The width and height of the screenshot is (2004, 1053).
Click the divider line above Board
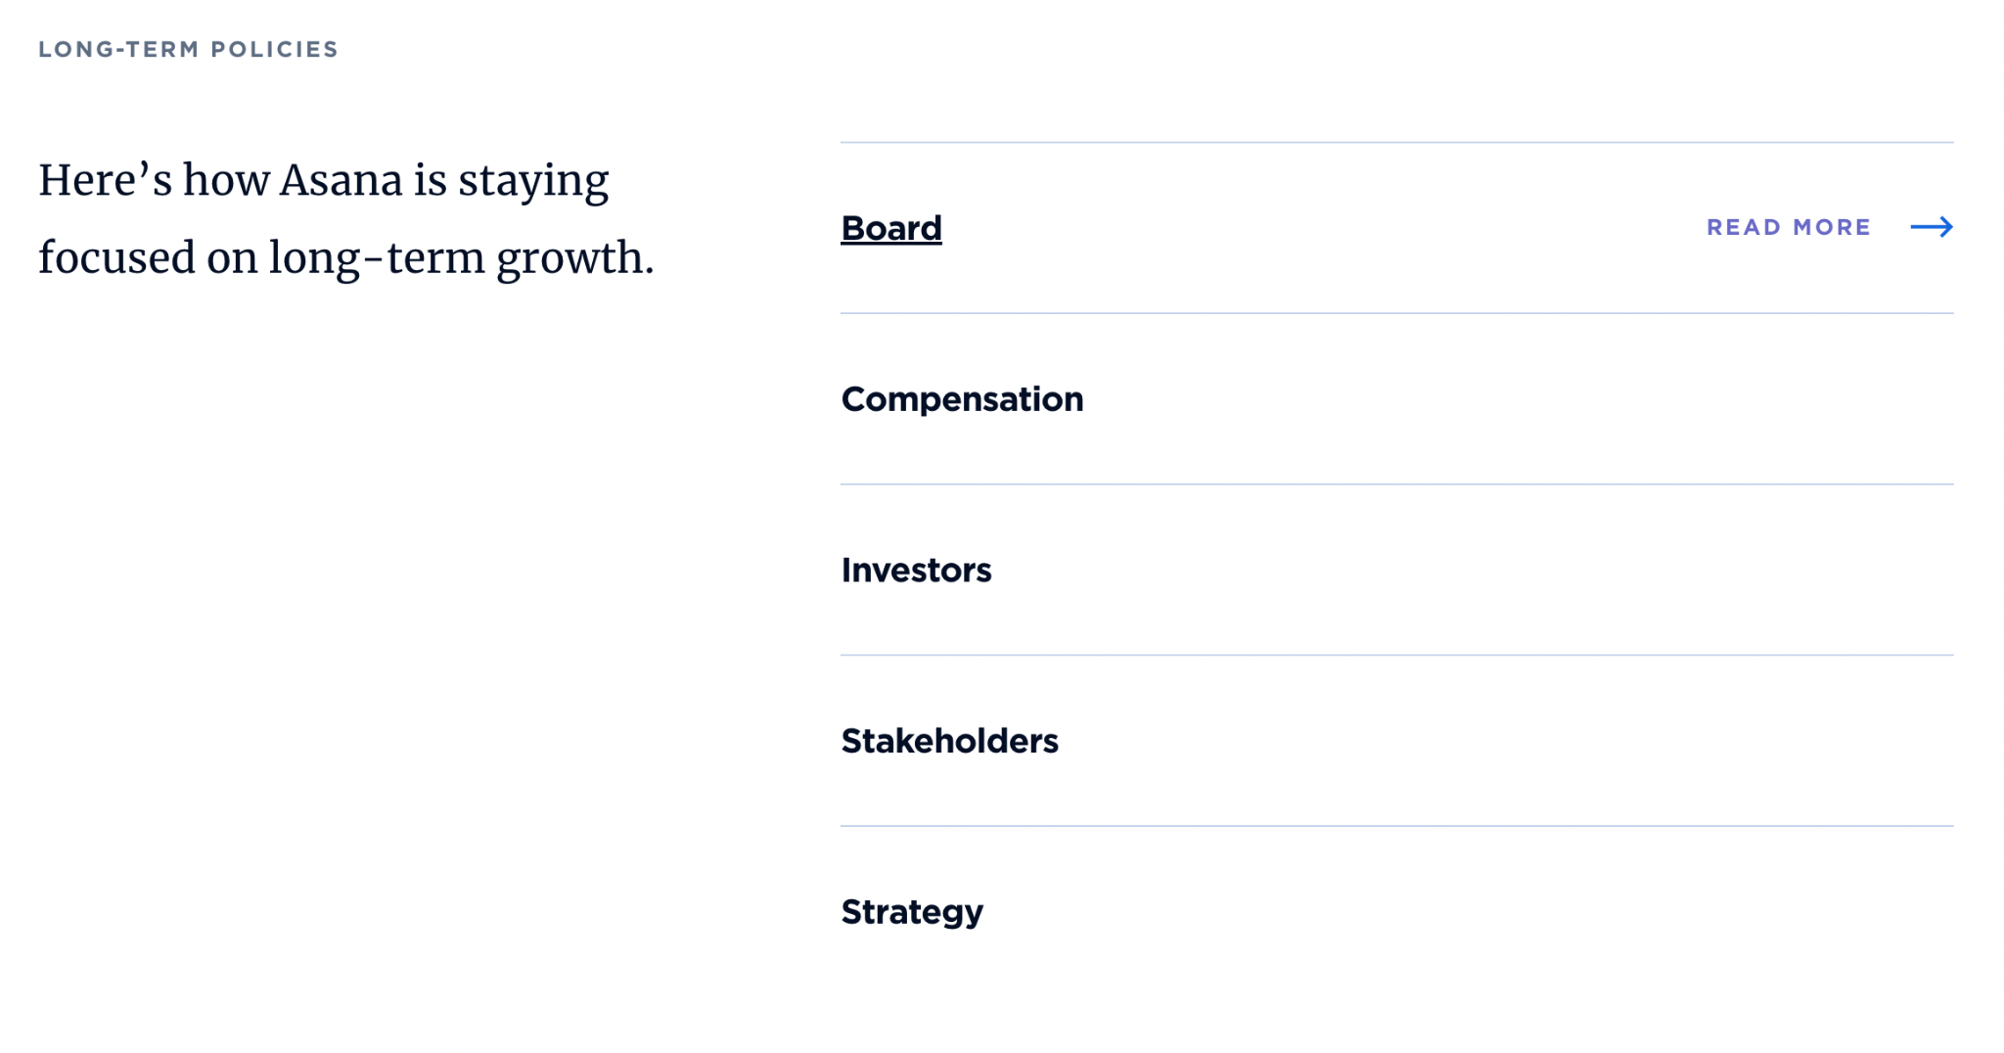click(x=1396, y=143)
